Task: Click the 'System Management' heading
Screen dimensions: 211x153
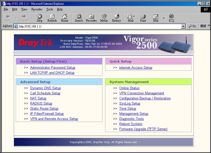Action: [x=129, y=82]
